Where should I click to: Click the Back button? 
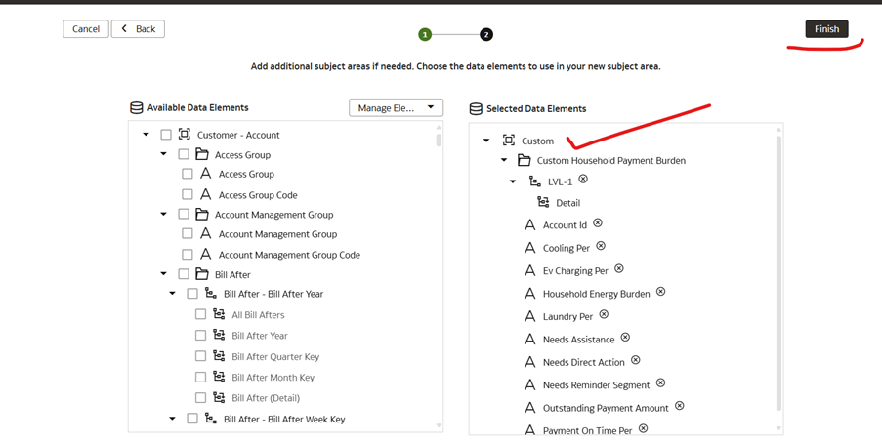click(x=138, y=29)
